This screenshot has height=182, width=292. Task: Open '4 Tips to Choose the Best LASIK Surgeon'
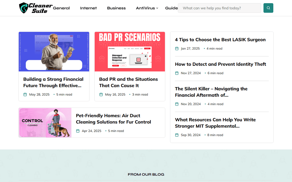click(220, 40)
